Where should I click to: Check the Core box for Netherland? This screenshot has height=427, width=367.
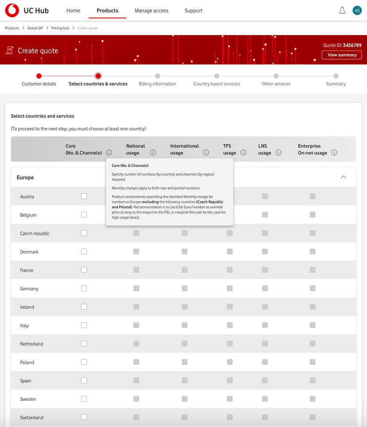click(84, 344)
